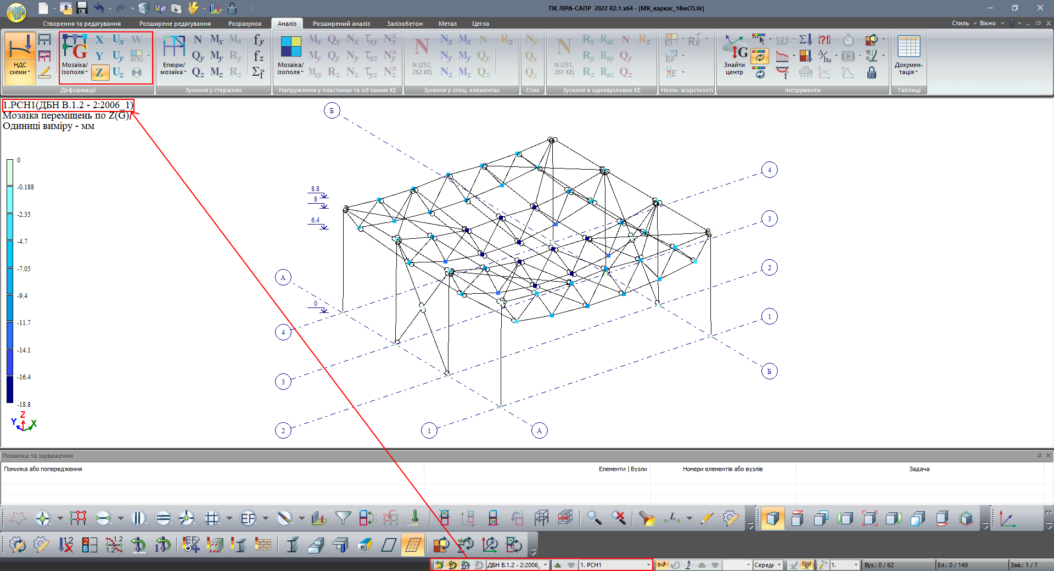Image resolution: width=1054 pixels, height=571 pixels.
Task: Show Mz bending moment in bars
Action: pyautogui.click(x=216, y=72)
